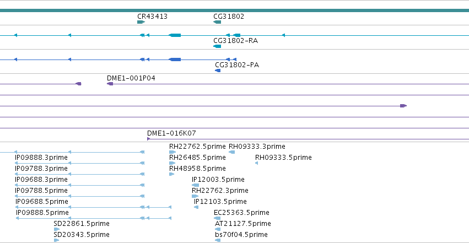This screenshot has height=243, width=469.
Task: Click the bs70f04.5prime feature glyph
Action: pyautogui.click(x=218, y=241)
